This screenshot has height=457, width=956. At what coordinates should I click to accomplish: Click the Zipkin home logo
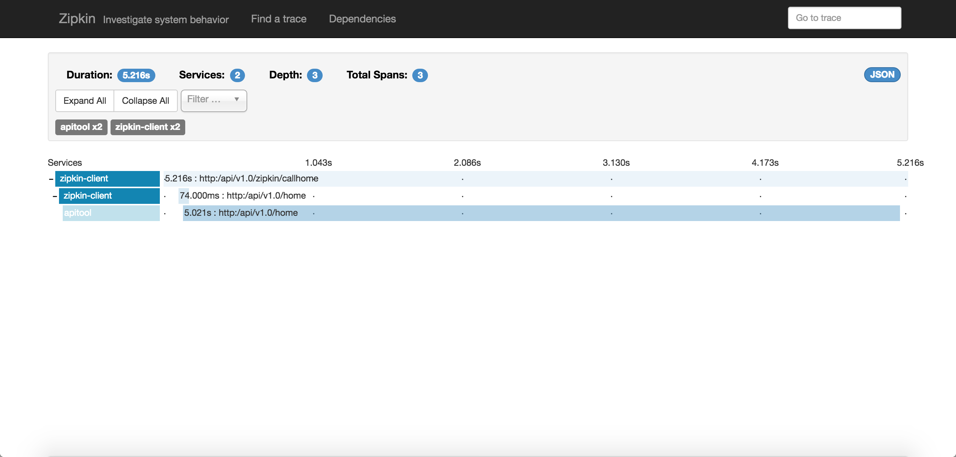(77, 19)
